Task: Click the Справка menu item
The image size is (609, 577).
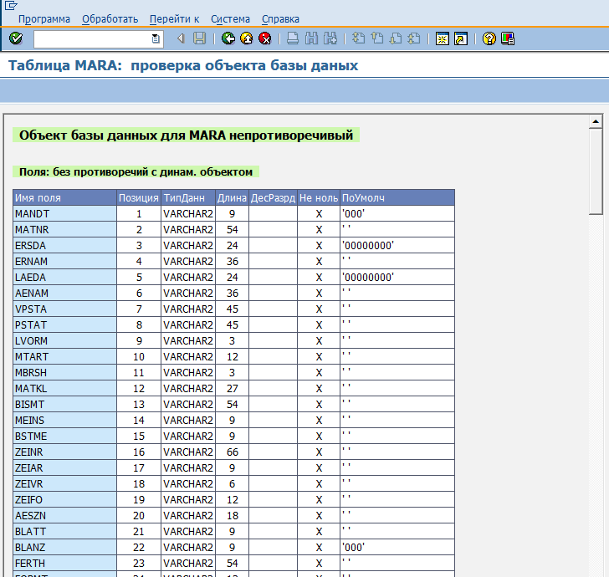Action: pos(280,18)
